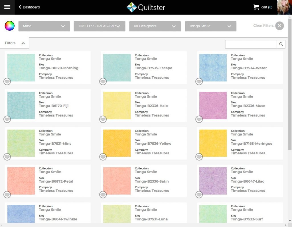This screenshot has width=292, height=227.
Task: Click the scrollbar down arrow
Action: (x=290, y=221)
